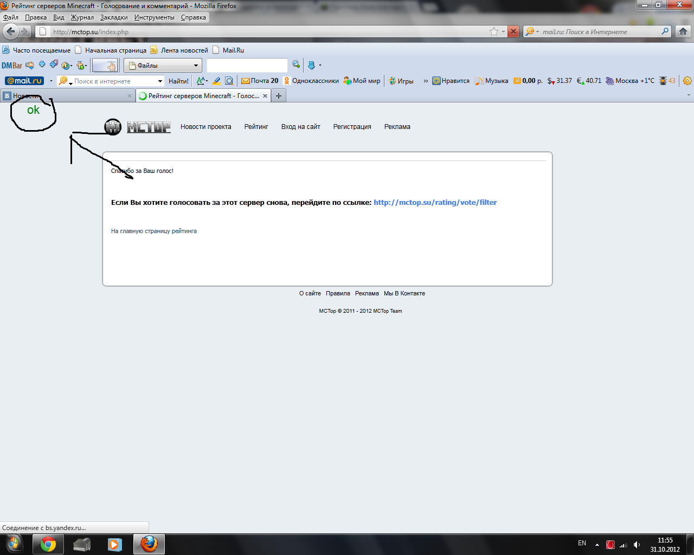Screen dimensions: 694x555
Task: Click the Регистрация navigation link
Action: (352, 127)
